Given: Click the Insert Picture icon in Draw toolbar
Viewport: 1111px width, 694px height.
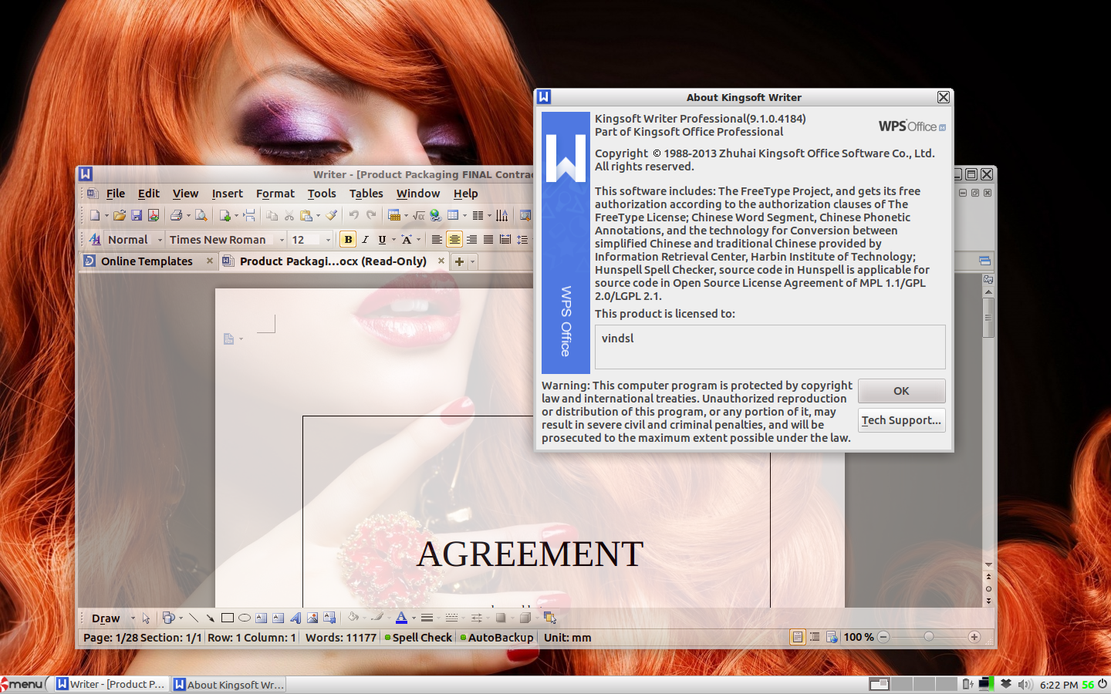Looking at the screenshot, I should tap(312, 618).
